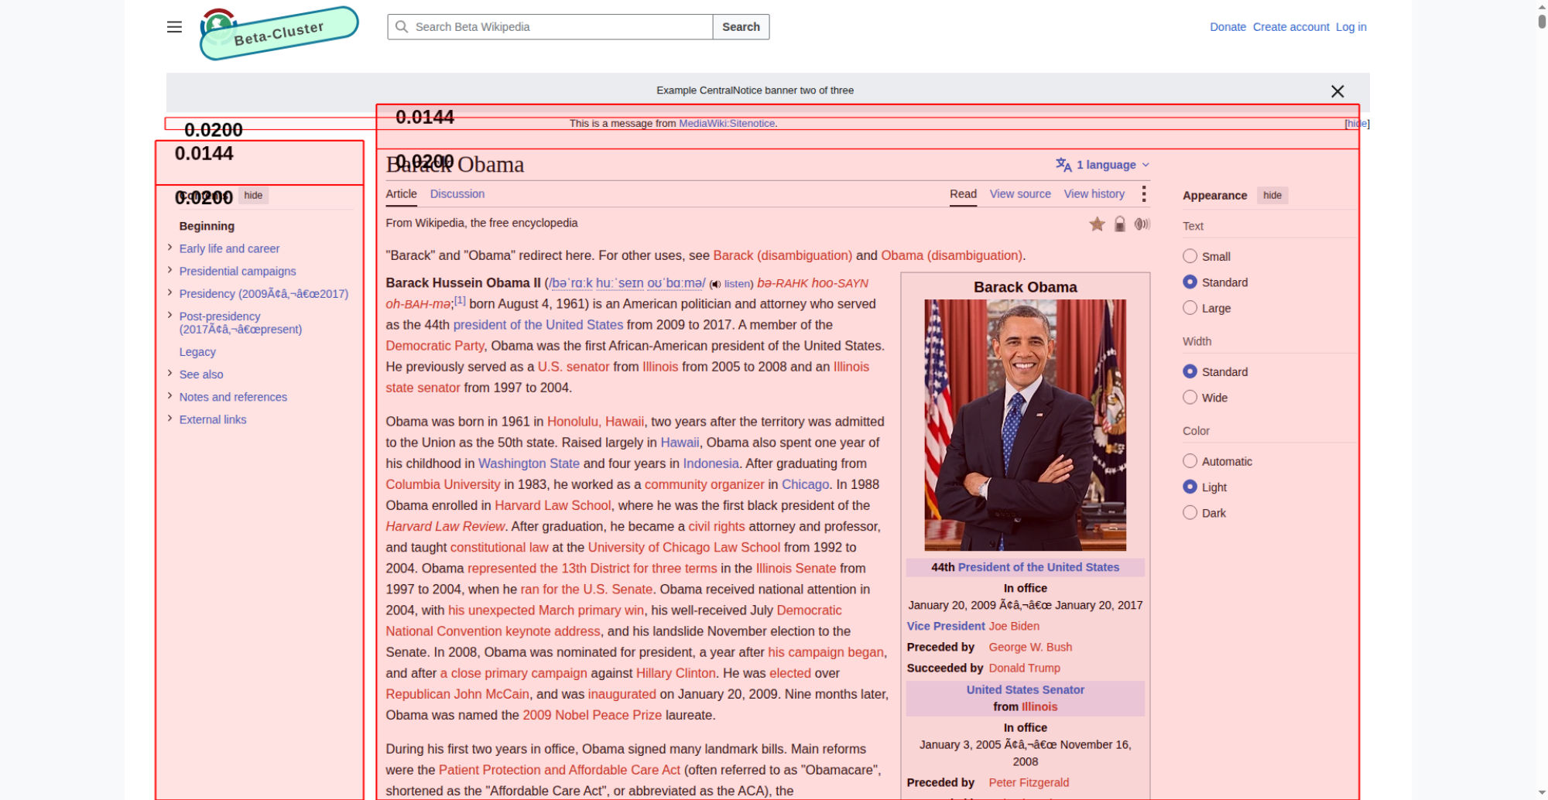
Task: Open the United States Senator infobox link
Action: [1025, 689]
